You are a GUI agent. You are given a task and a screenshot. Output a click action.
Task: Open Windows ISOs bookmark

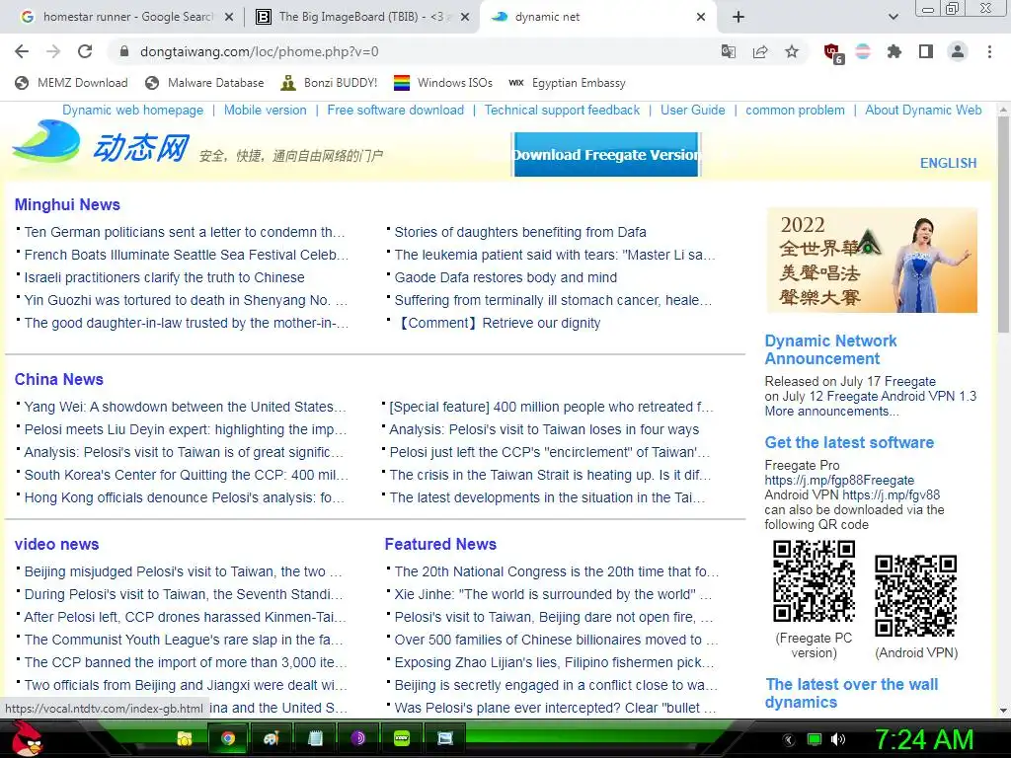click(443, 83)
